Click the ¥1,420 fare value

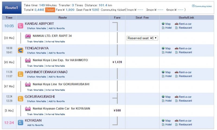[117, 62]
